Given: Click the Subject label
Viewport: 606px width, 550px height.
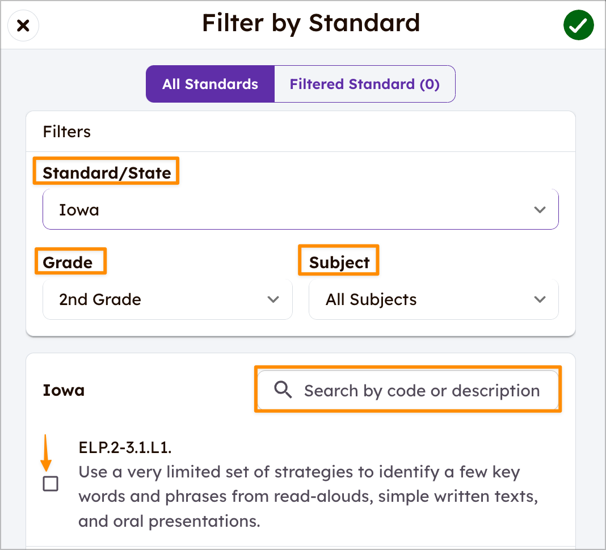Looking at the screenshot, I should 339,263.
